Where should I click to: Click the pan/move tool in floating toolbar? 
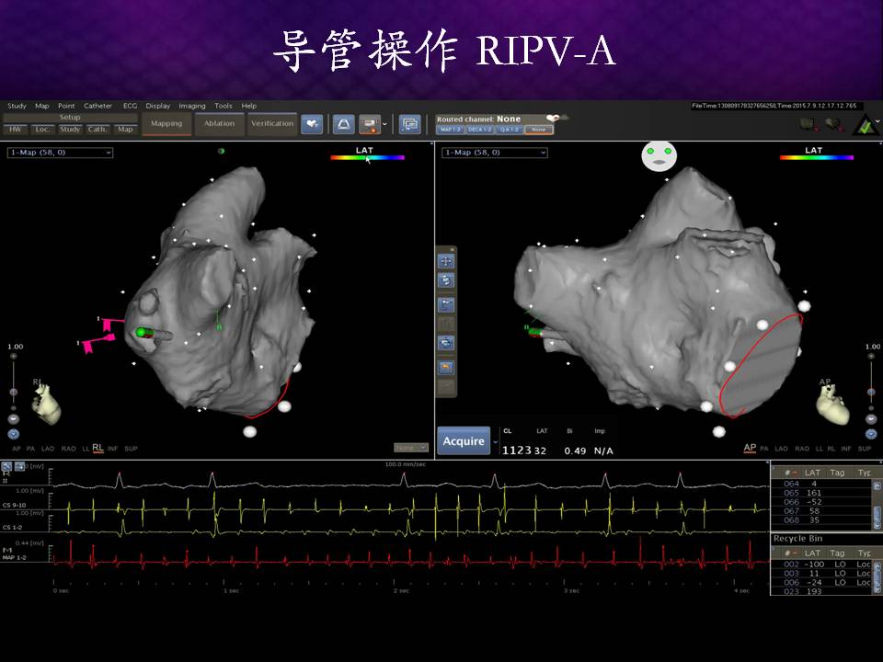pos(446,261)
